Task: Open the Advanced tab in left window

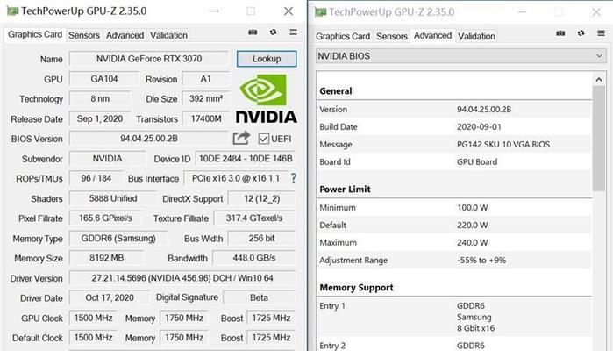Action: coord(125,35)
